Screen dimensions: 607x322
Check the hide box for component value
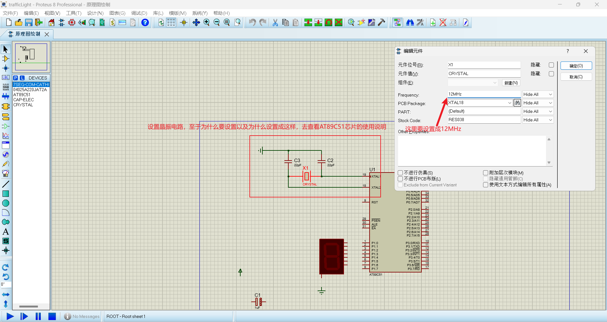[551, 74]
